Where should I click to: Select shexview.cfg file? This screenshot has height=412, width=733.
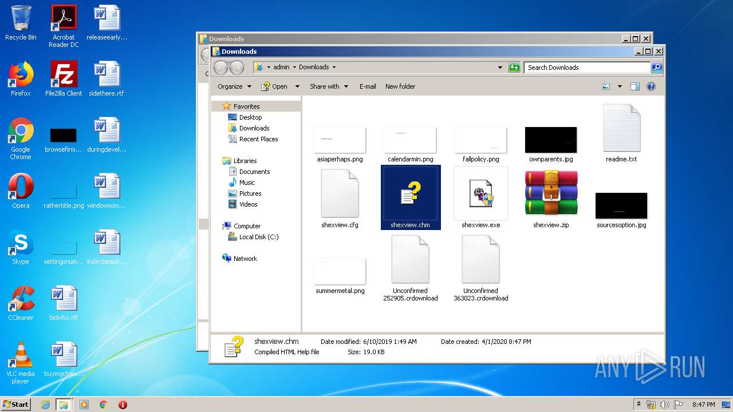(340, 198)
